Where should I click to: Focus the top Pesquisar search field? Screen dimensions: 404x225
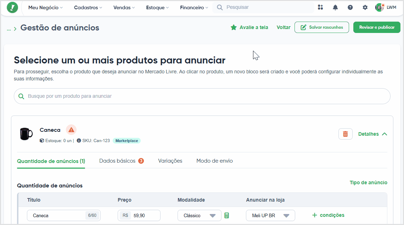(x=263, y=7)
